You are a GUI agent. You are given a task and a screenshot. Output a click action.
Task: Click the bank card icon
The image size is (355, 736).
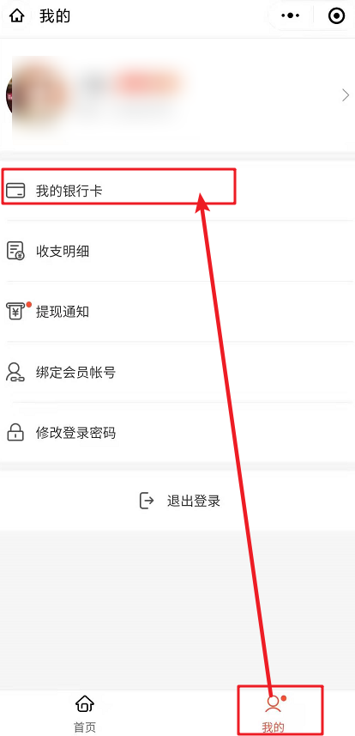[x=15, y=190]
